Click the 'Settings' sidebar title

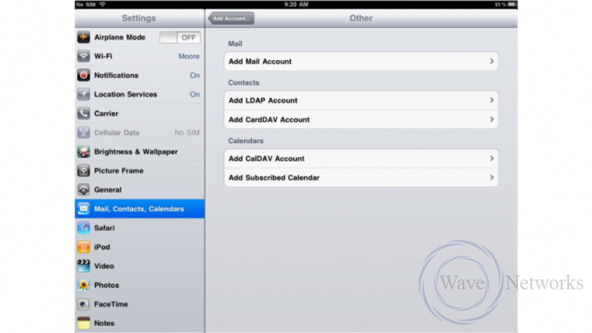139,18
